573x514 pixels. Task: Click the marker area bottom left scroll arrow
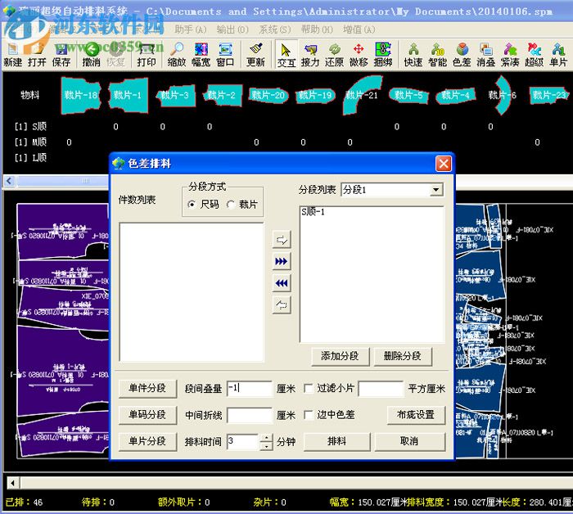tap(13, 484)
